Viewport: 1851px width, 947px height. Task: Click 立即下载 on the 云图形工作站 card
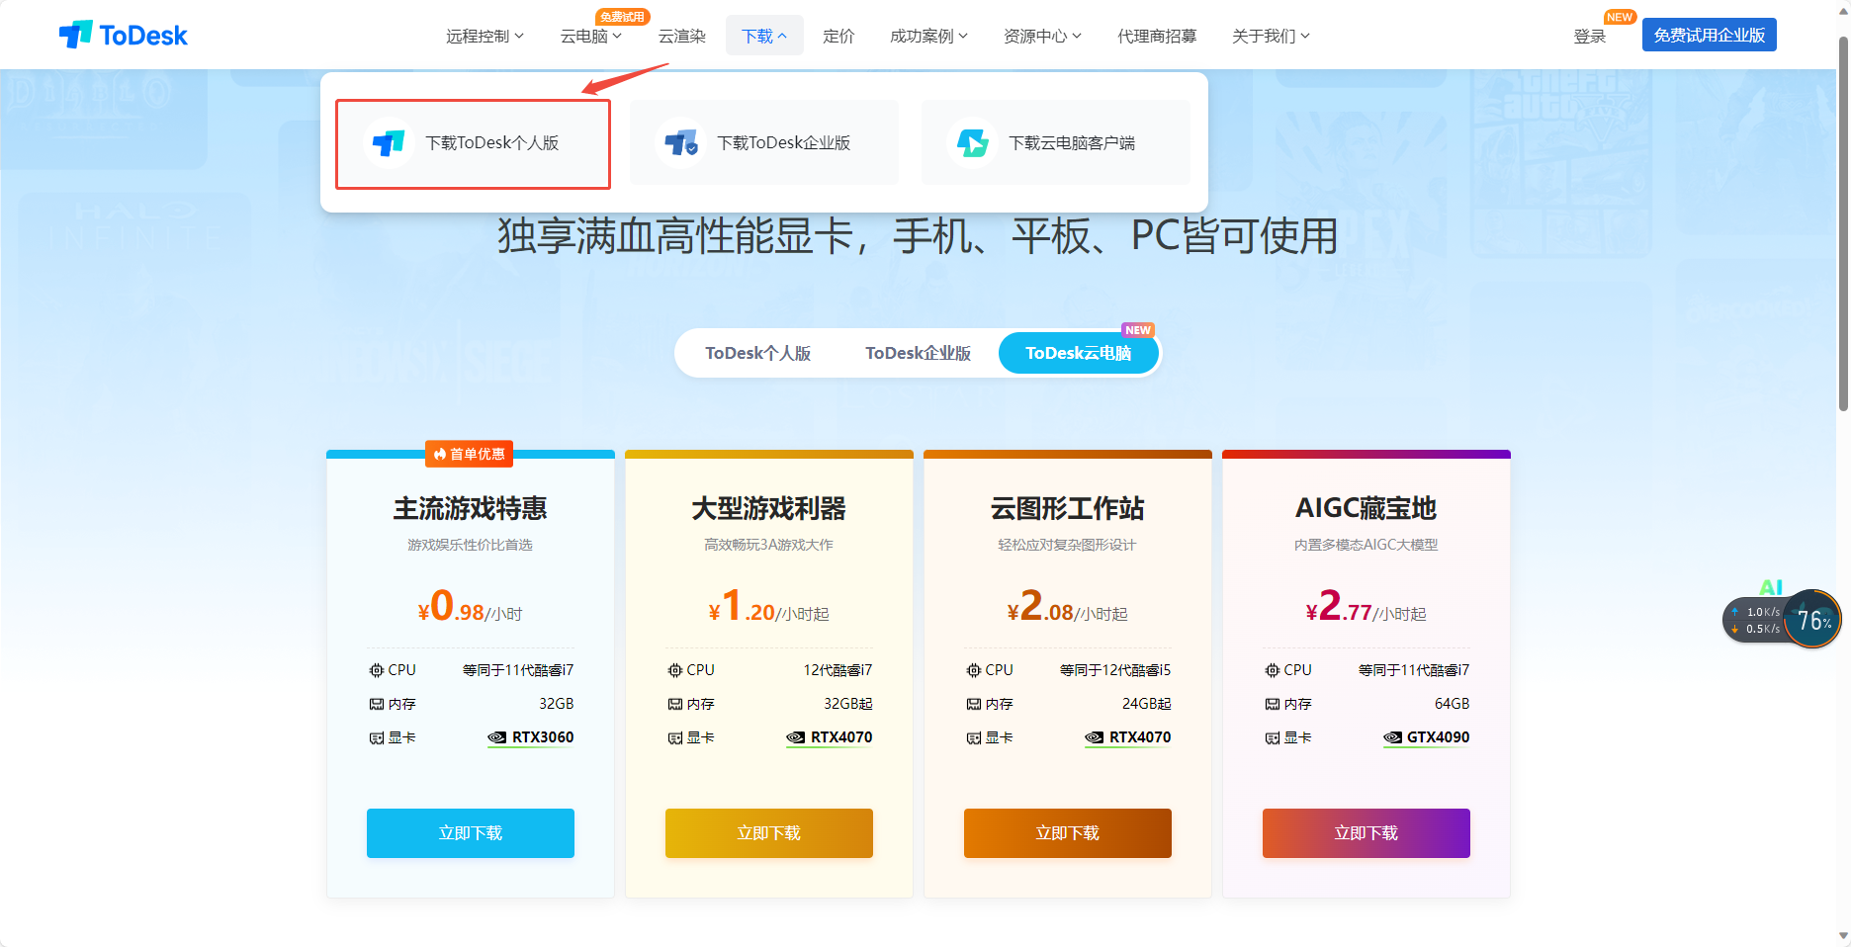1068,833
